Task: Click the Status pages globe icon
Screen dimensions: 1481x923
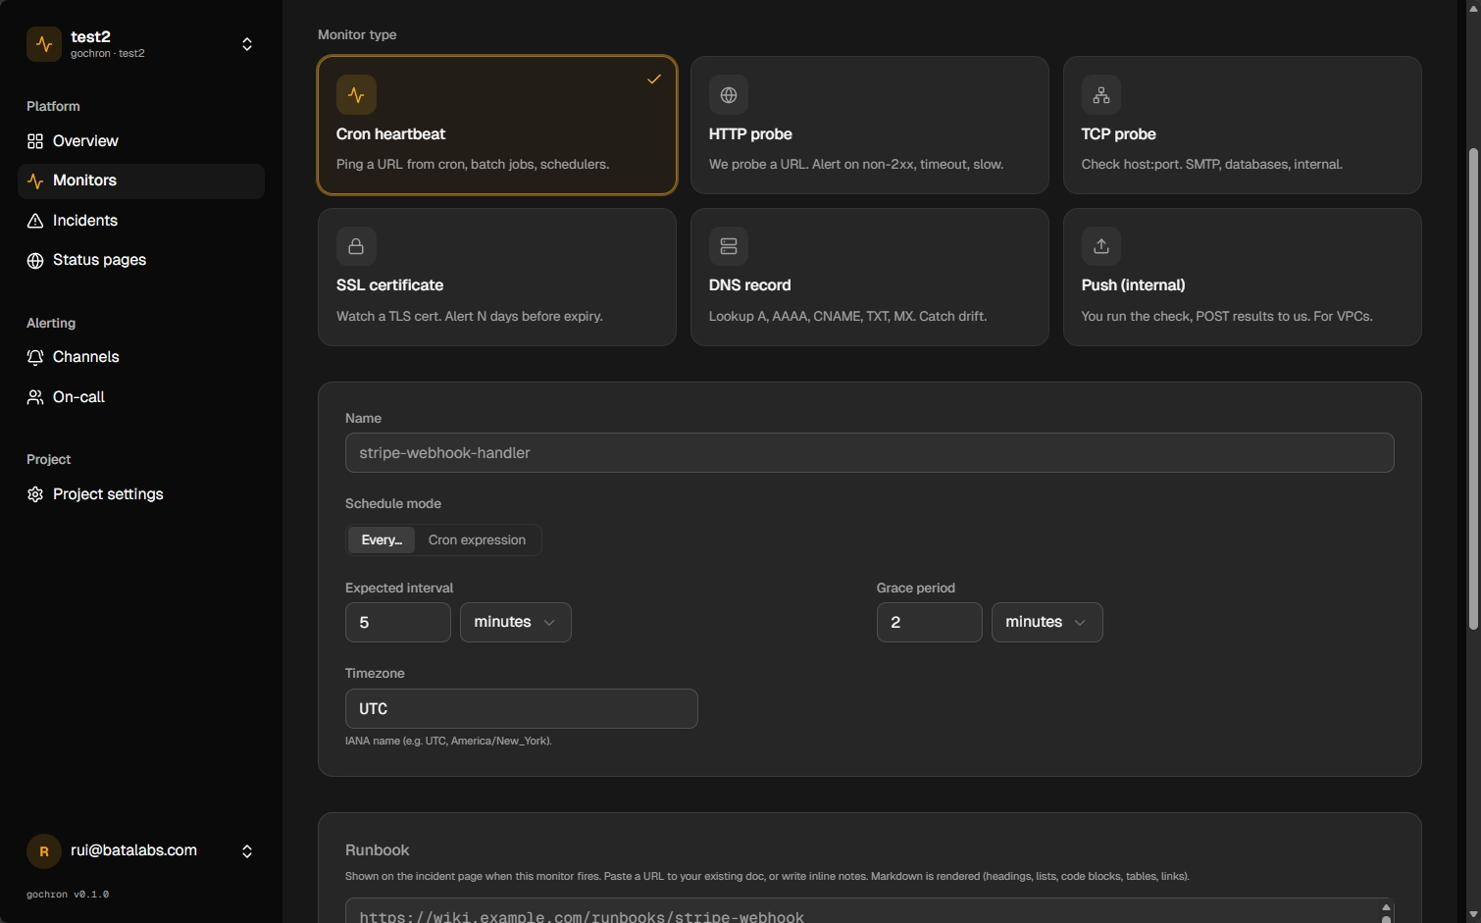Action: coord(35,260)
